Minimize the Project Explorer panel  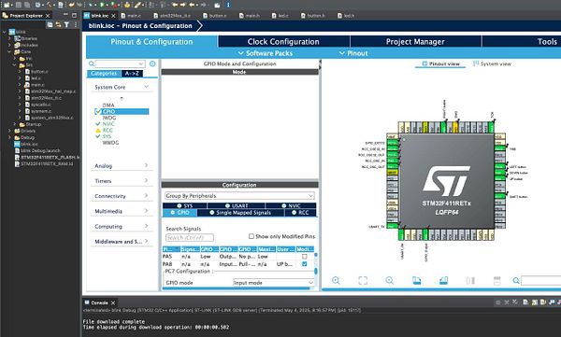tap(65, 15)
